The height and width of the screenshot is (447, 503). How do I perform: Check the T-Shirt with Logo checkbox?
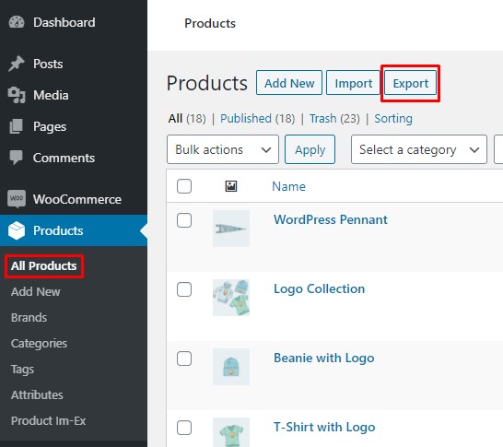184,428
